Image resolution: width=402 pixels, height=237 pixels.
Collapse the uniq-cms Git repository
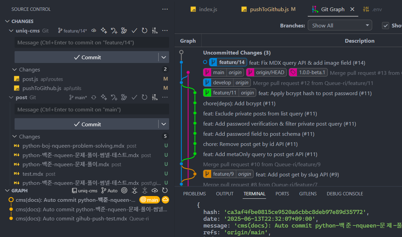[x=11, y=31]
